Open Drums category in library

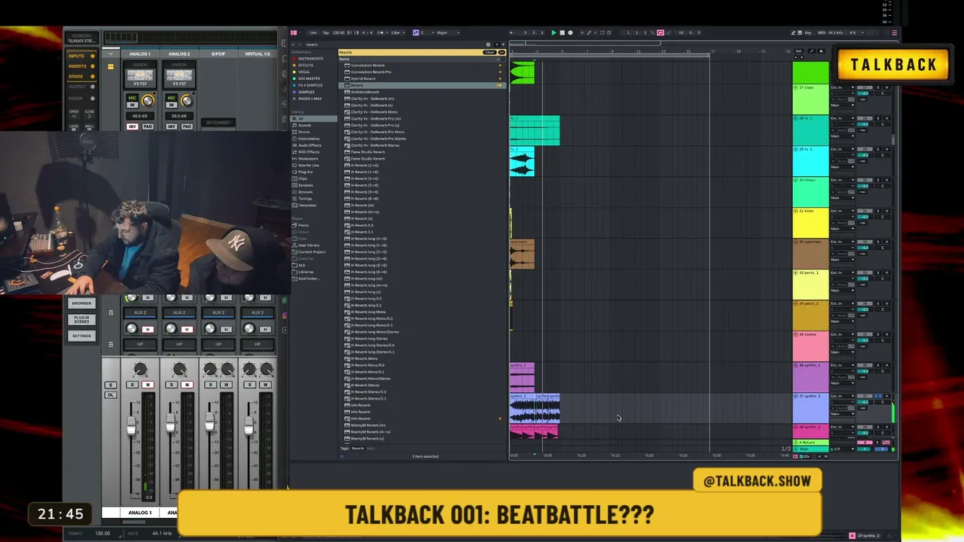(304, 132)
